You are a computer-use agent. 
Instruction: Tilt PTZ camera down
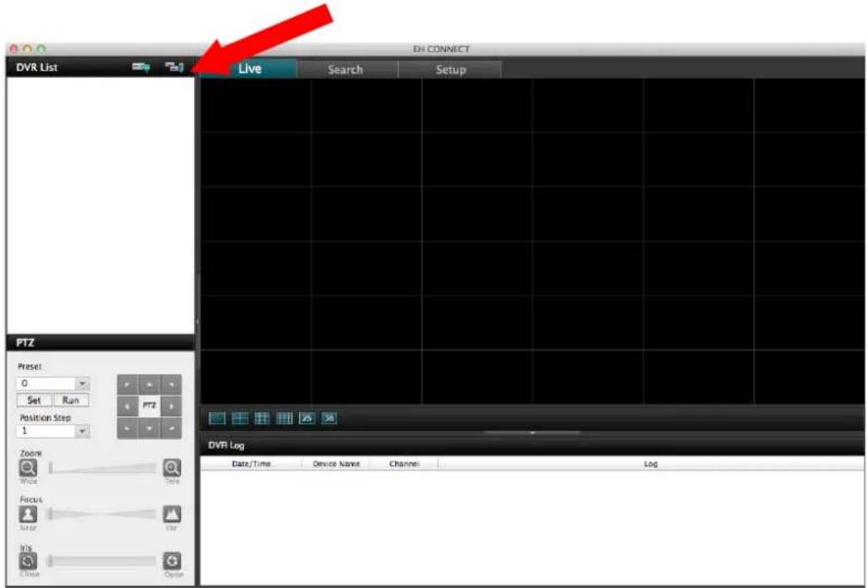[x=148, y=428]
